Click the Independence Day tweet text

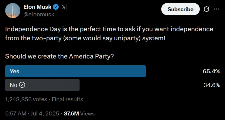click(109, 34)
